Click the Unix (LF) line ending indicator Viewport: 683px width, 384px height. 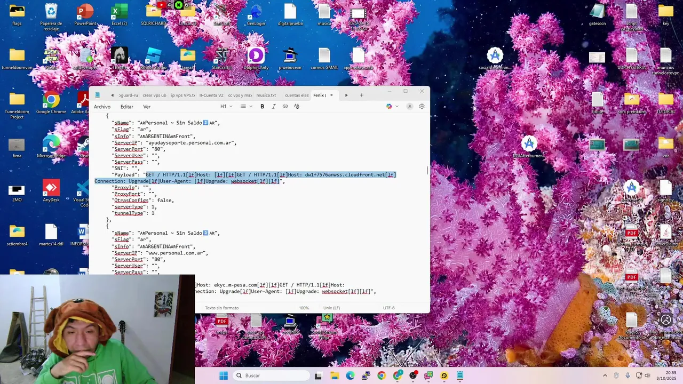pos(331,308)
